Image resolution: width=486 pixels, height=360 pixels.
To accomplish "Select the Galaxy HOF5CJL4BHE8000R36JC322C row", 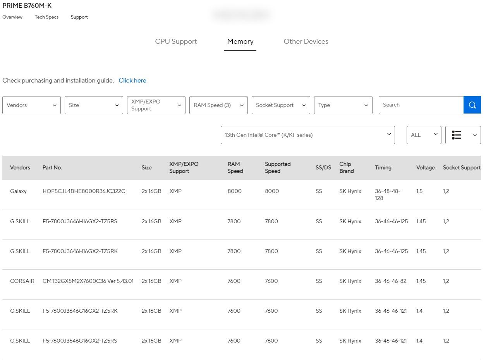I will coord(84,191).
